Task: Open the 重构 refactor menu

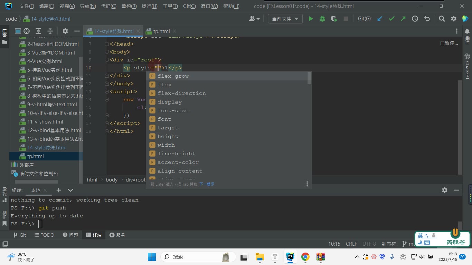Action: pos(129,6)
